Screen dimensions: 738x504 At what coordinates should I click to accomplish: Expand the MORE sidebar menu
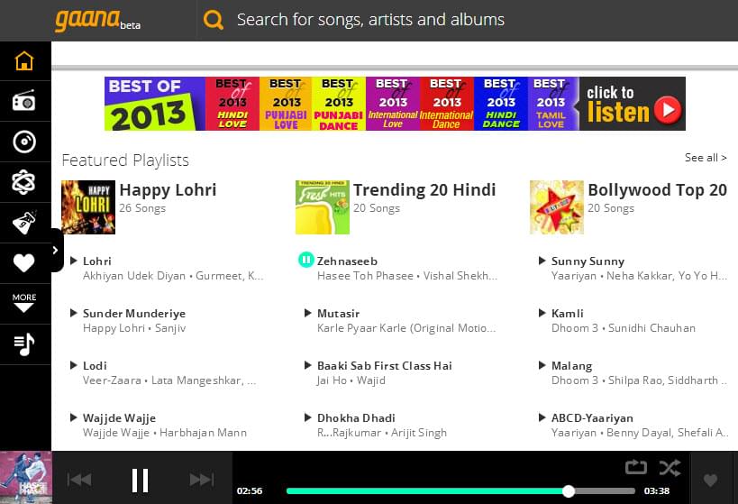(x=24, y=303)
